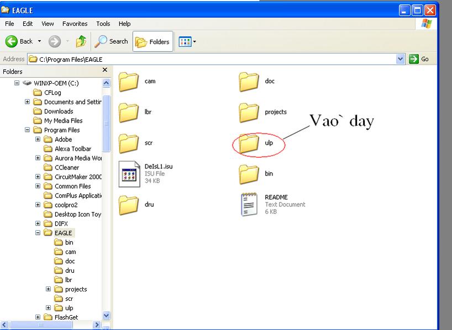This screenshot has height=330, width=452.
Task: Click the EAGLE title bar folder icon
Action: click(5, 10)
